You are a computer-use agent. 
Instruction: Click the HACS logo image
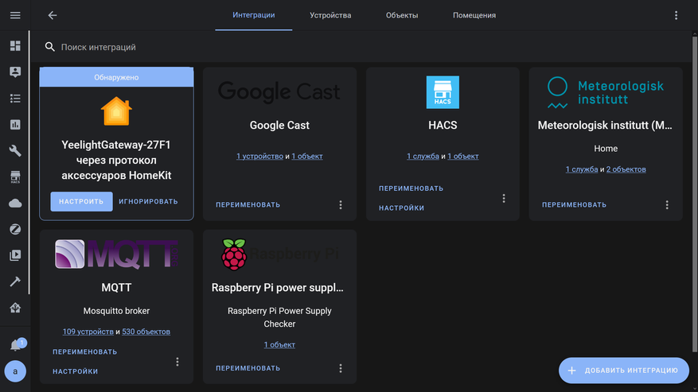443,92
